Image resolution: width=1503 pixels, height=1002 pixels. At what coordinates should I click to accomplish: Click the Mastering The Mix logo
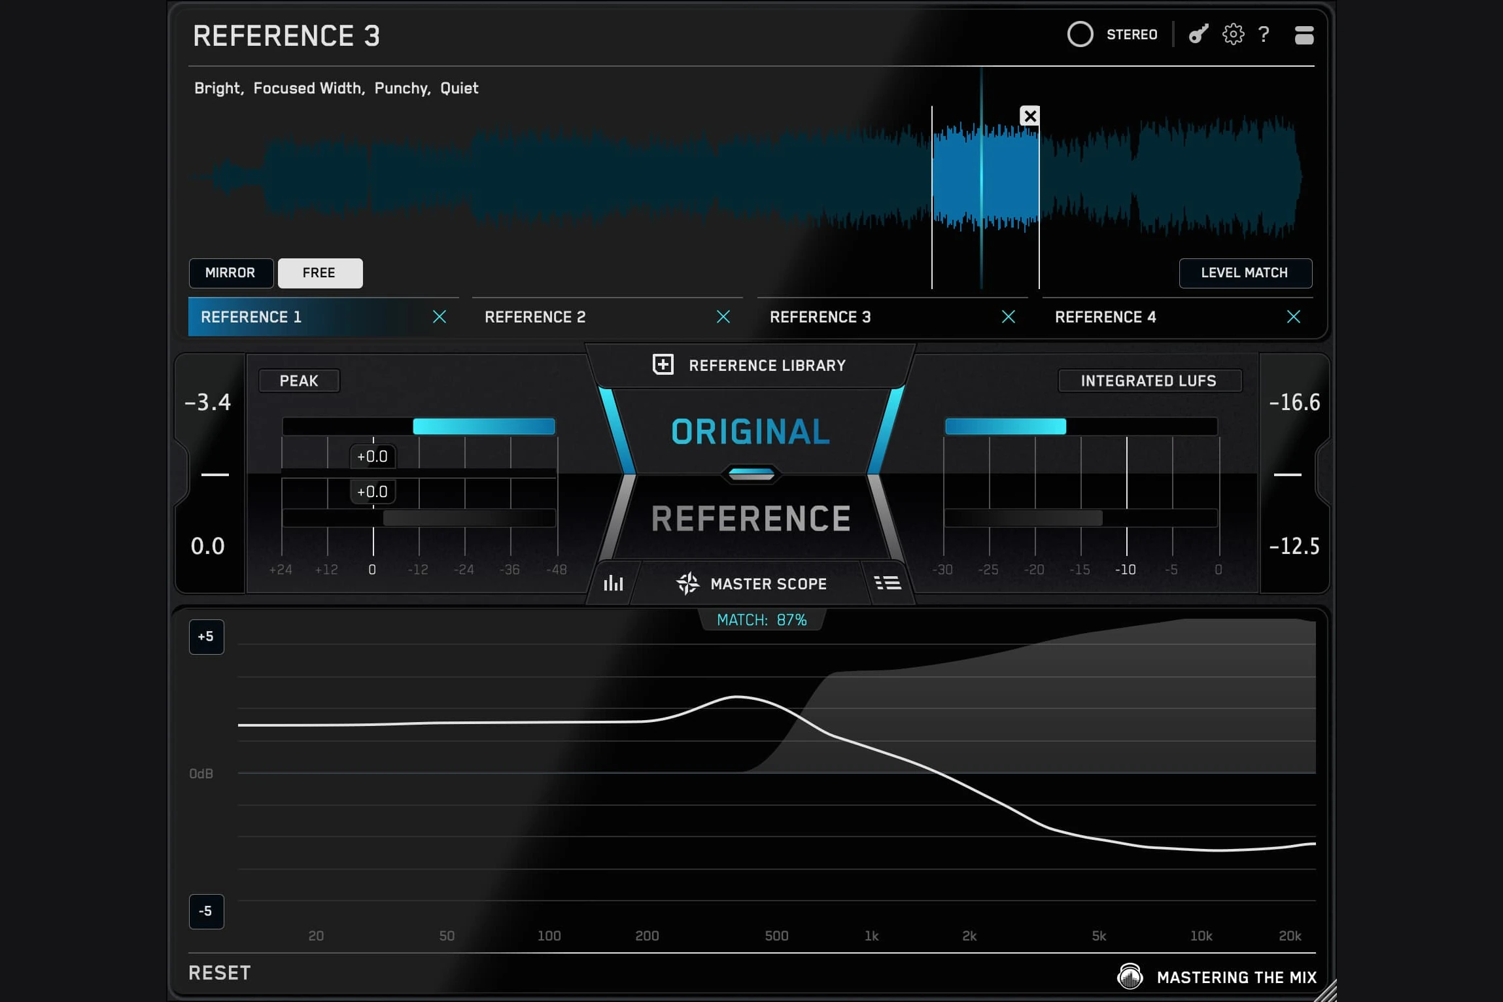click(1130, 976)
